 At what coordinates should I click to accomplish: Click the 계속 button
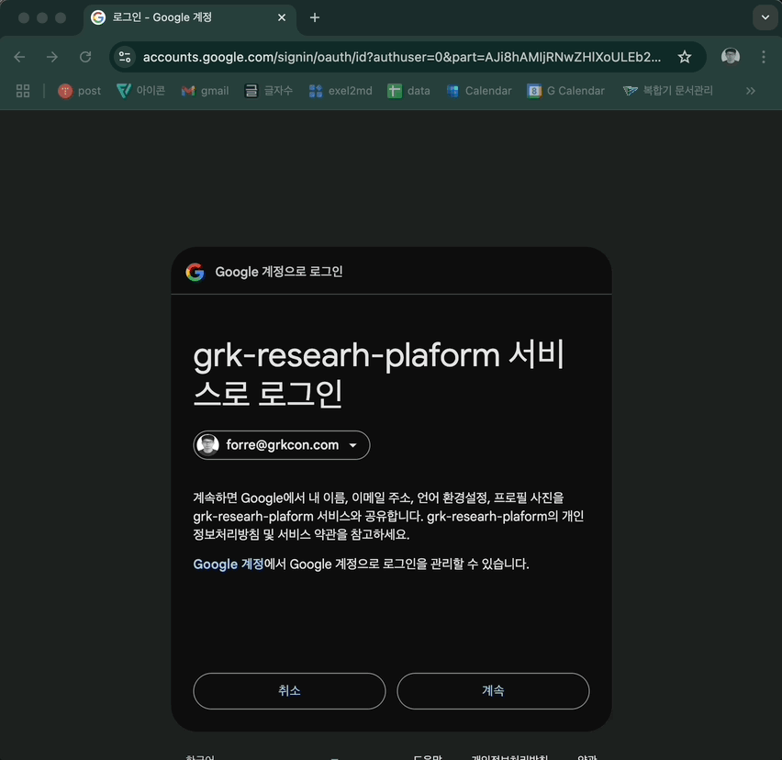tap(493, 690)
